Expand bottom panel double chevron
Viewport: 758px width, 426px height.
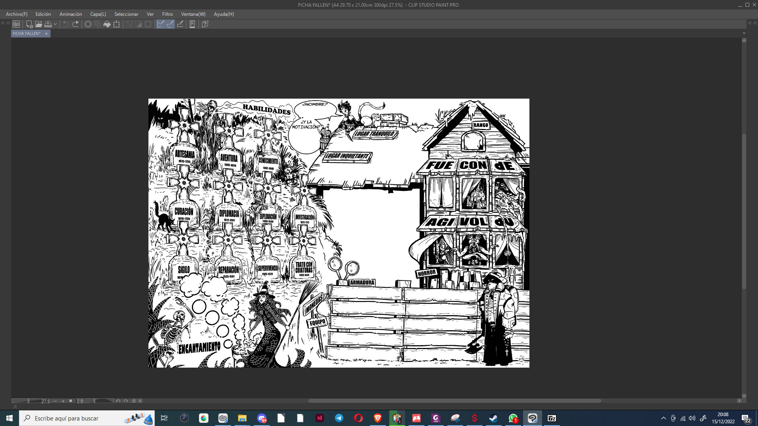[15, 407]
